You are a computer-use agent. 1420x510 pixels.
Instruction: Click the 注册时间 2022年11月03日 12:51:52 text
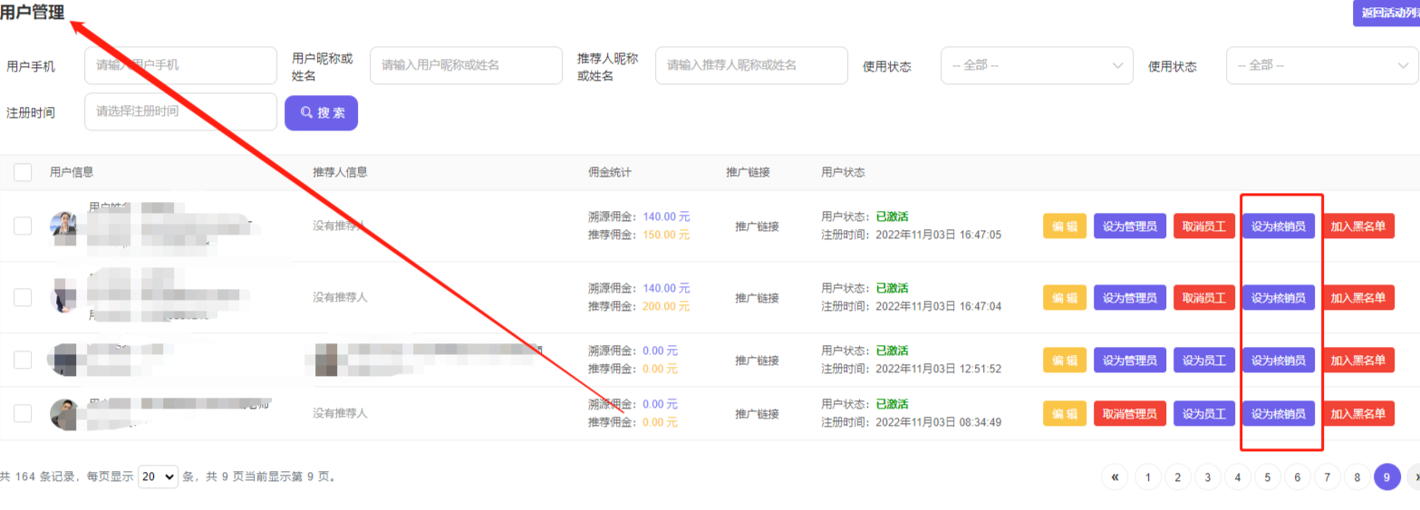pos(912,369)
